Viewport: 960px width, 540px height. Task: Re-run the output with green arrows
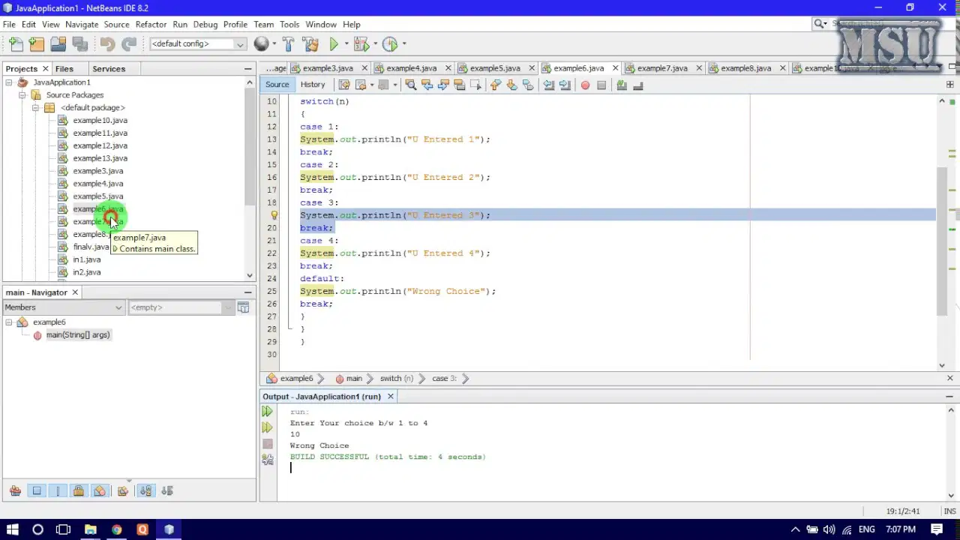tap(267, 412)
